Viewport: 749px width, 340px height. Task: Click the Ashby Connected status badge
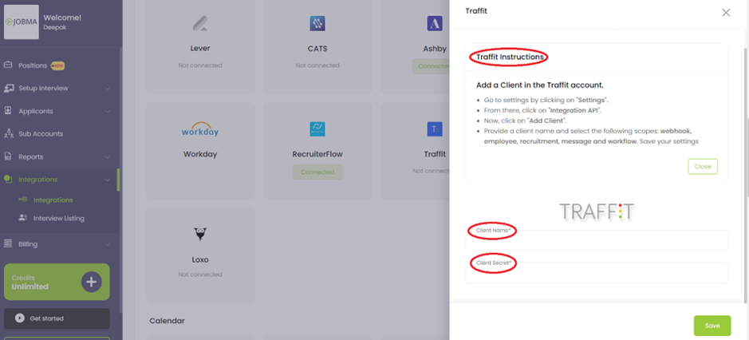pyautogui.click(x=431, y=66)
